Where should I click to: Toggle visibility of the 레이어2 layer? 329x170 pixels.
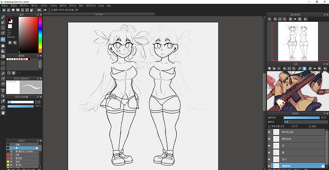coord(269,166)
